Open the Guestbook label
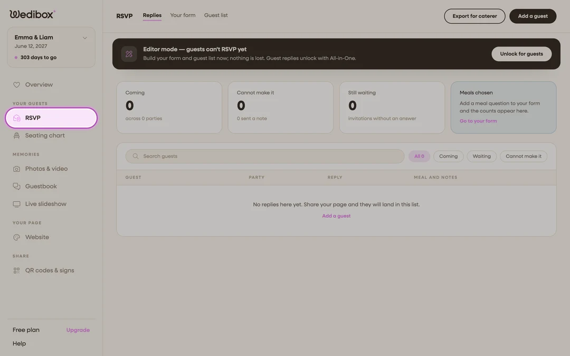 coord(41,186)
